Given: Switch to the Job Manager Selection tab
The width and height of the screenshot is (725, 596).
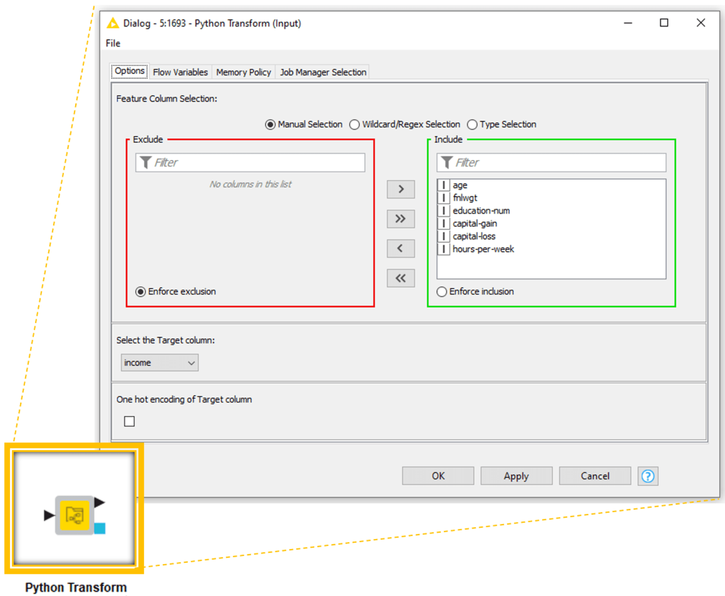Looking at the screenshot, I should click(x=323, y=72).
